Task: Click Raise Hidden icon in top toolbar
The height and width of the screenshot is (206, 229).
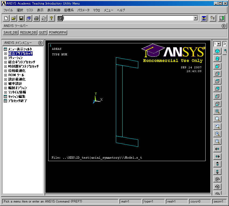Action: pyautogui.click(x=204, y=18)
